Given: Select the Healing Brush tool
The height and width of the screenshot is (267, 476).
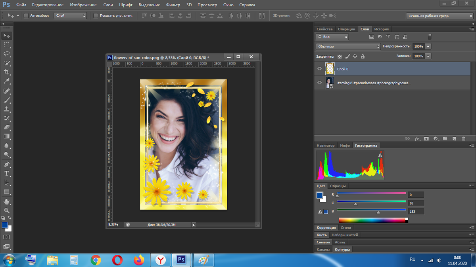Looking at the screenshot, I should coord(7,91).
